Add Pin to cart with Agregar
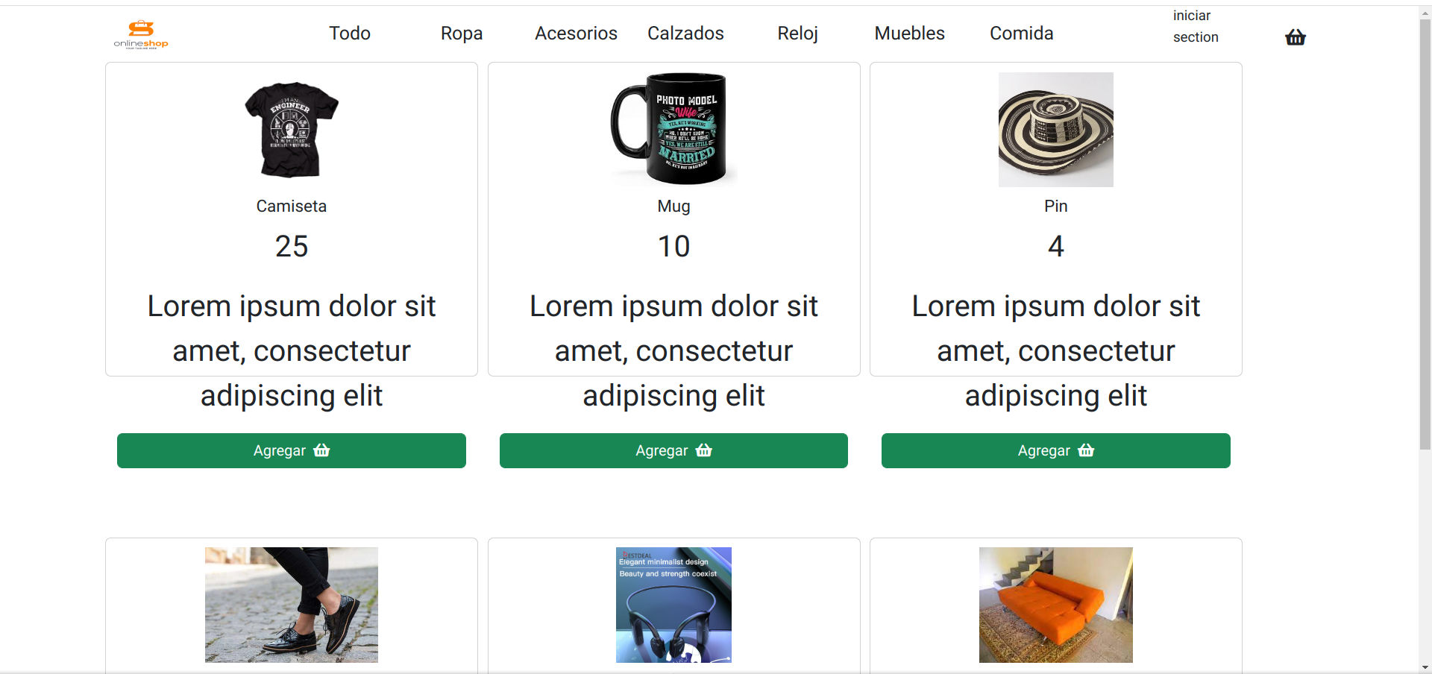1432x674 pixels. pos(1055,450)
